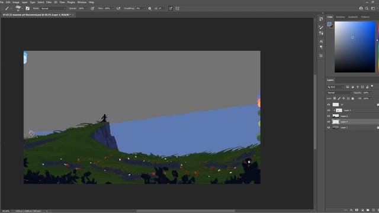Enable pressure for size icon
Screen dimensions: 379x213
pos(171,8)
